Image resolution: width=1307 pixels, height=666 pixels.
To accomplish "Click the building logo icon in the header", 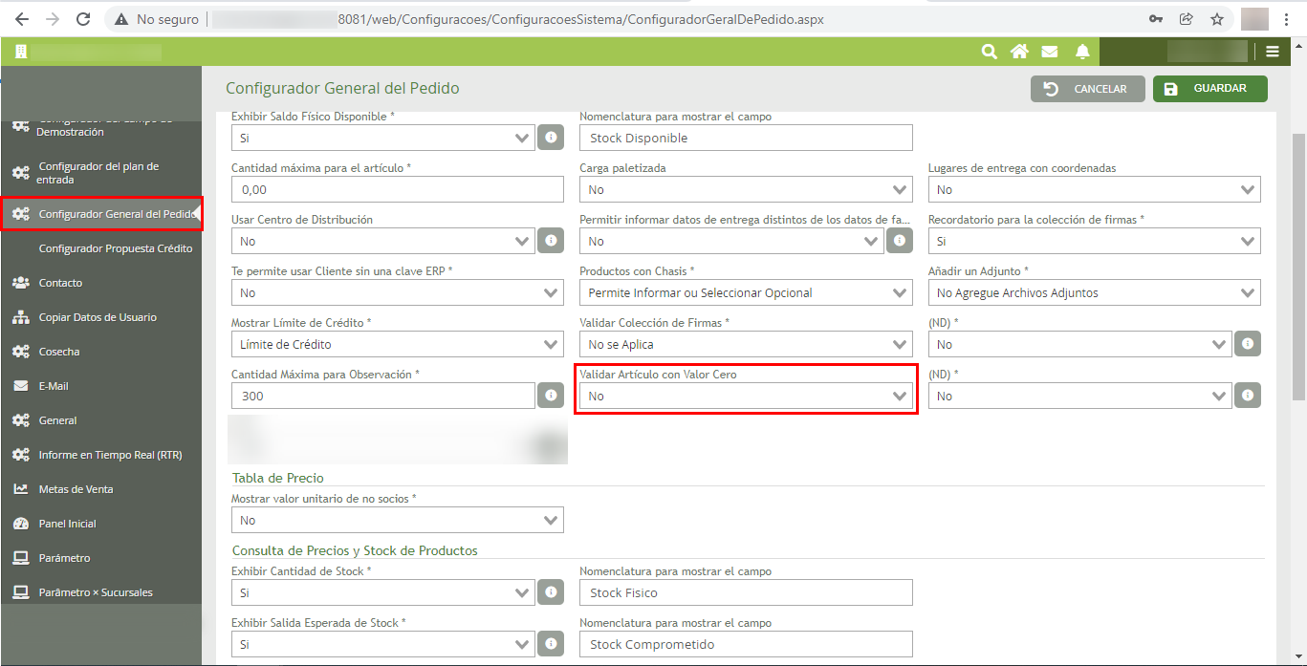I will pos(20,52).
